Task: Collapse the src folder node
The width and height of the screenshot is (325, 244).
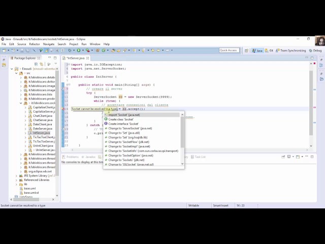Action: [x=16, y=73]
